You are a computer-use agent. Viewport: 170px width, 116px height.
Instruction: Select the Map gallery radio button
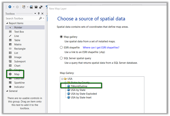tap(61, 37)
